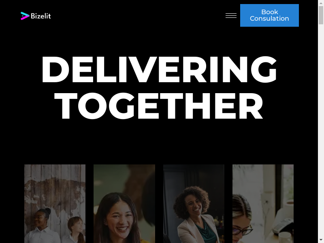Open photo of laughing long-haired woman
Image resolution: width=324 pixels, height=243 pixels.
tap(124, 204)
